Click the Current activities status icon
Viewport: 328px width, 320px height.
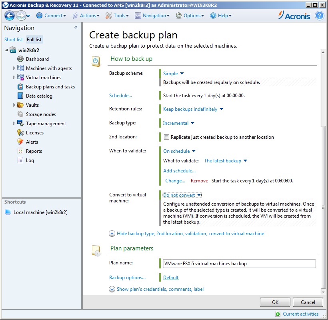point(278,314)
